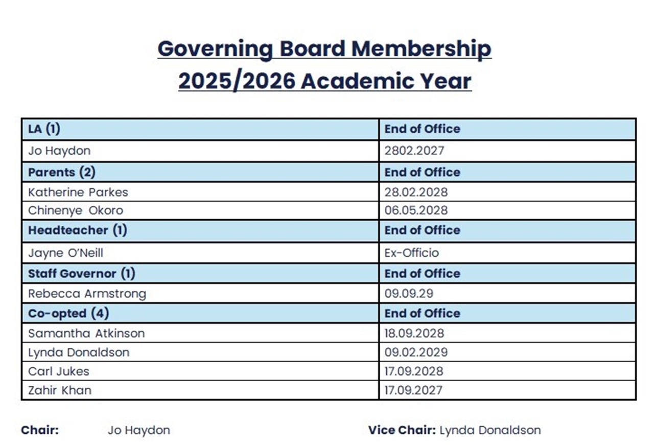Select the 2802.2027 end date cell
Image resolution: width=654 pixels, height=445 pixels.
(414, 151)
